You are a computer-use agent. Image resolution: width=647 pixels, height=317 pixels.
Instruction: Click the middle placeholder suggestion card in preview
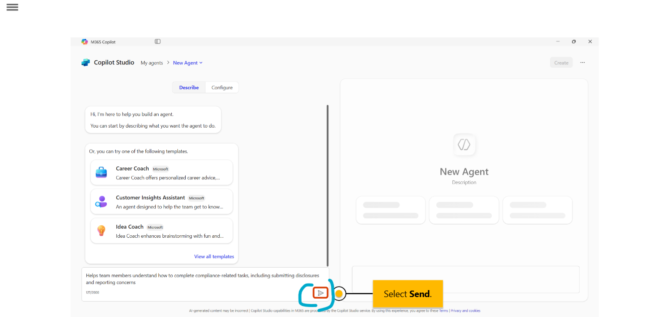[x=464, y=210]
